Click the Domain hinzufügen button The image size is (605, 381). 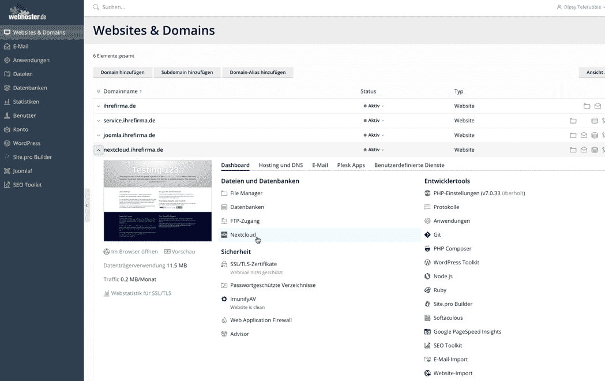pos(123,73)
